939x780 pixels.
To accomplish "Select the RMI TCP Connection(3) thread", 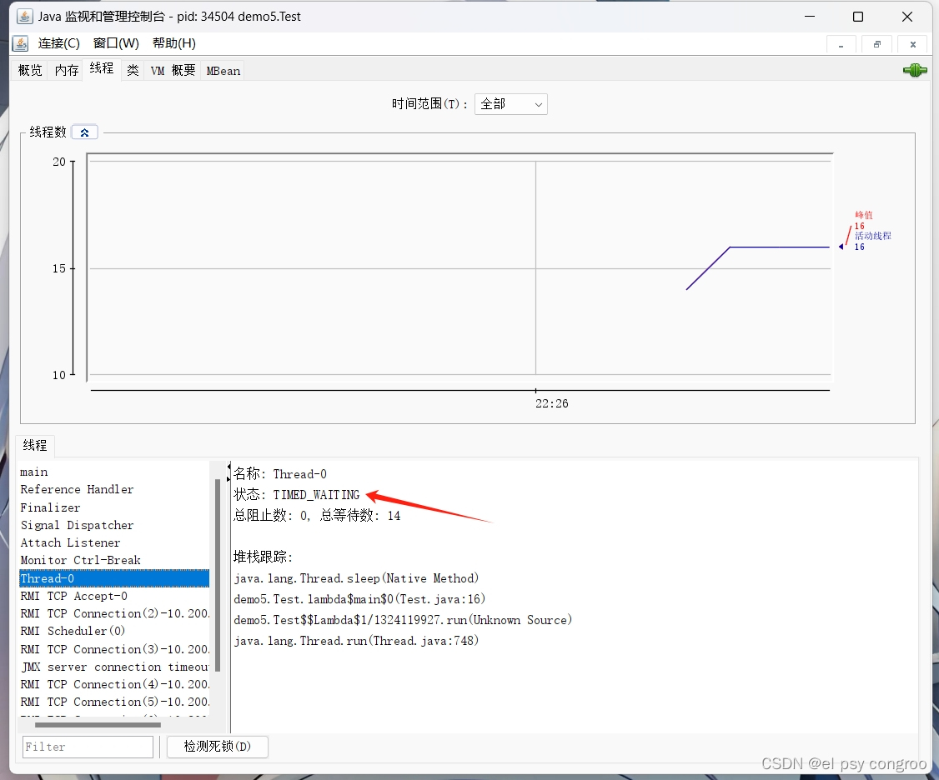I will click(x=113, y=649).
